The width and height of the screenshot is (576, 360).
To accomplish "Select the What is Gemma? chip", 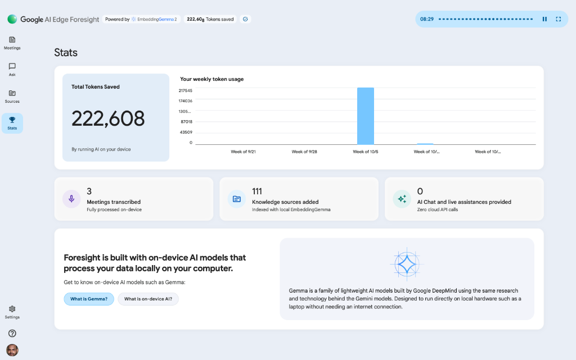I will 89,299.
